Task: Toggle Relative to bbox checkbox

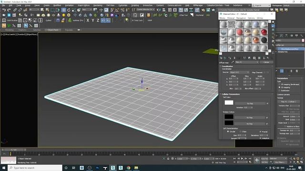Action: (x=285, y=126)
